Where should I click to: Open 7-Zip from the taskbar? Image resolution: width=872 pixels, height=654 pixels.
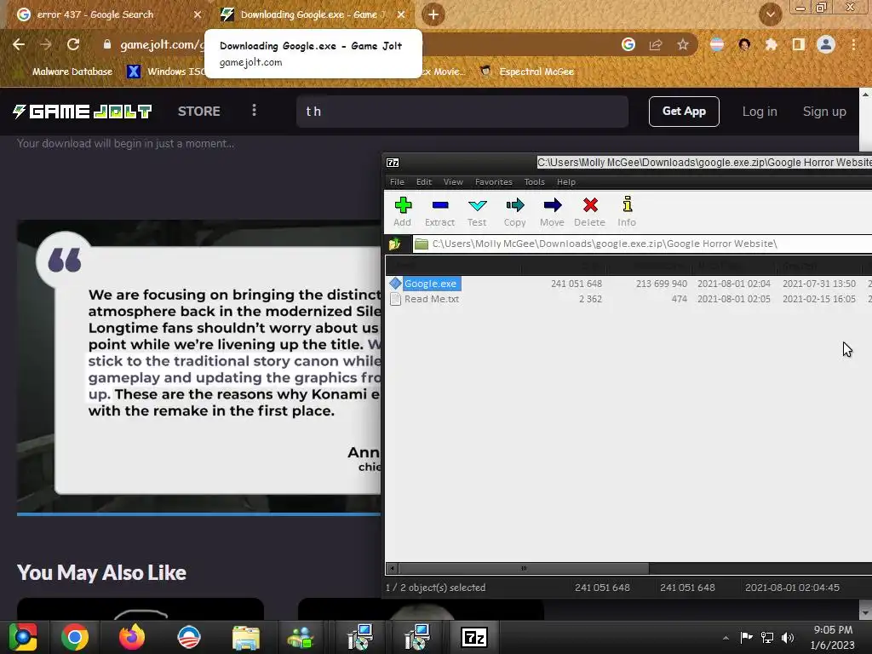[x=474, y=637]
